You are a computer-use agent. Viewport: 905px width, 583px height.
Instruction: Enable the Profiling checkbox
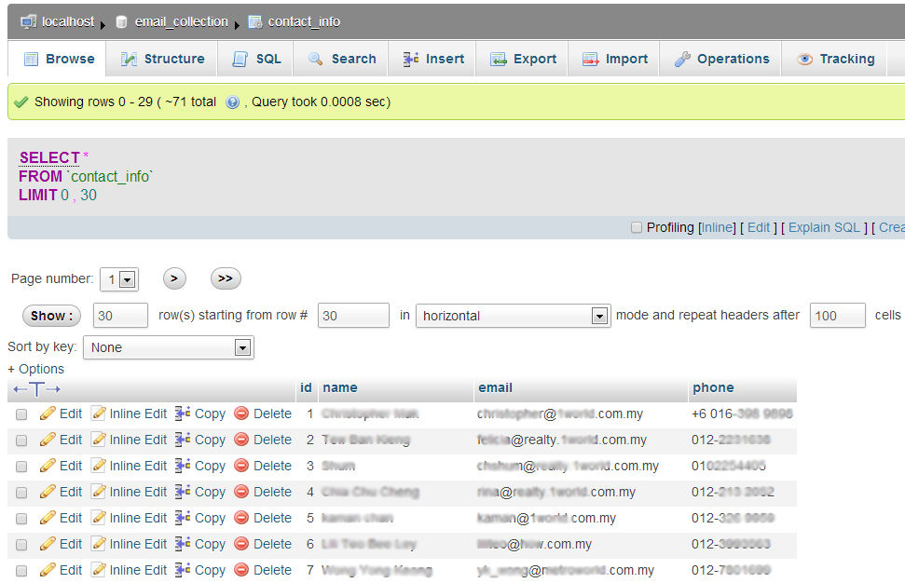(x=637, y=227)
